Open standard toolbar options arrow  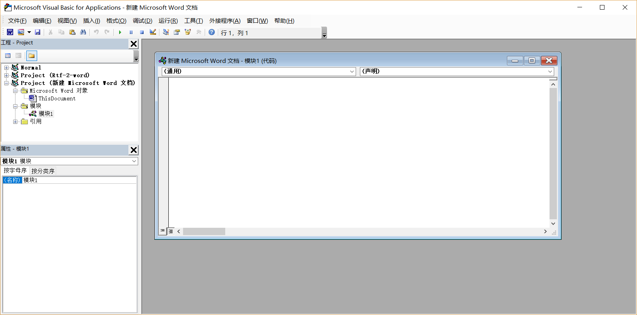(x=324, y=33)
